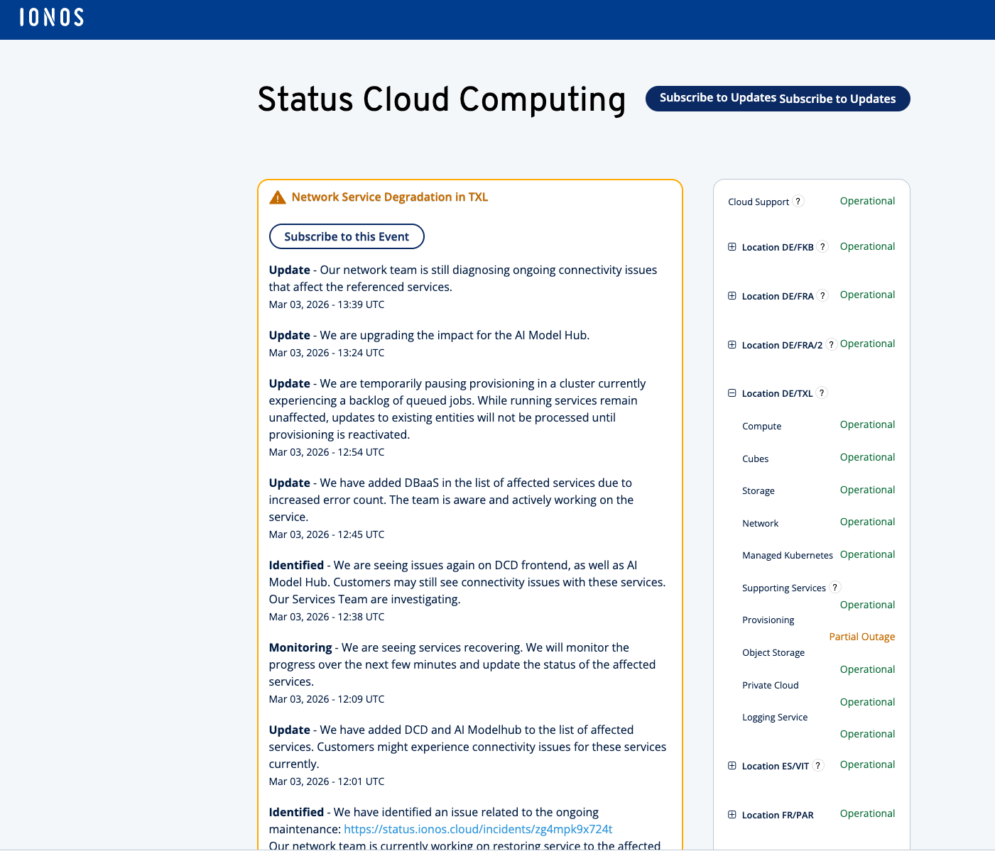Click the Cloud Support help question mark
The width and height of the screenshot is (995, 856).
798,202
